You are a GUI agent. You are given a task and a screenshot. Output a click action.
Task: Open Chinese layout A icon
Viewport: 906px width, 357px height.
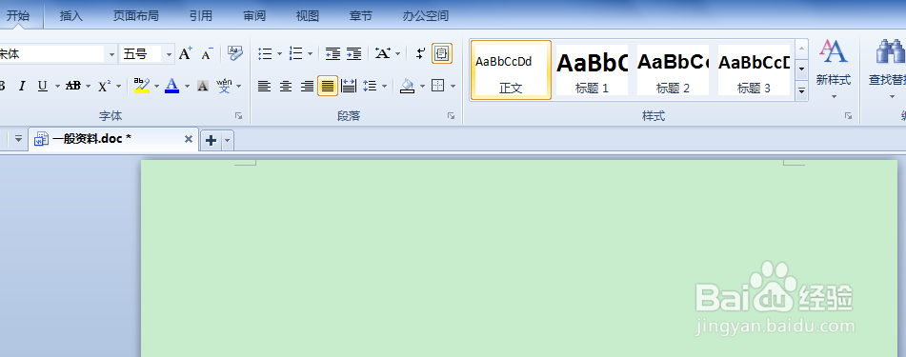383,54
